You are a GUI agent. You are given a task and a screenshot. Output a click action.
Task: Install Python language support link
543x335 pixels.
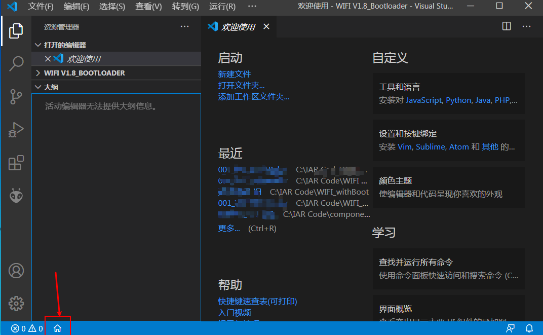(458, 100)
